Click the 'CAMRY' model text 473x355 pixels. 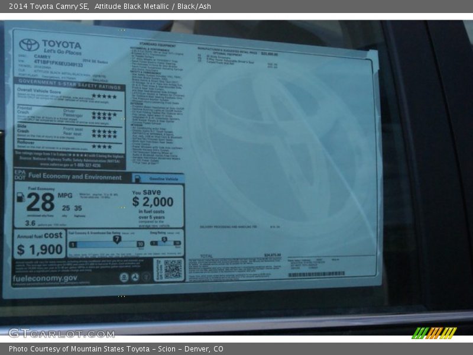pyautogui.click(x=42, y=56)
